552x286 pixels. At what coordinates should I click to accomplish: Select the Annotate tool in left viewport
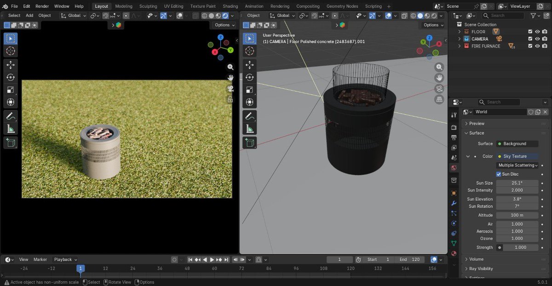(x=11, y=116)
